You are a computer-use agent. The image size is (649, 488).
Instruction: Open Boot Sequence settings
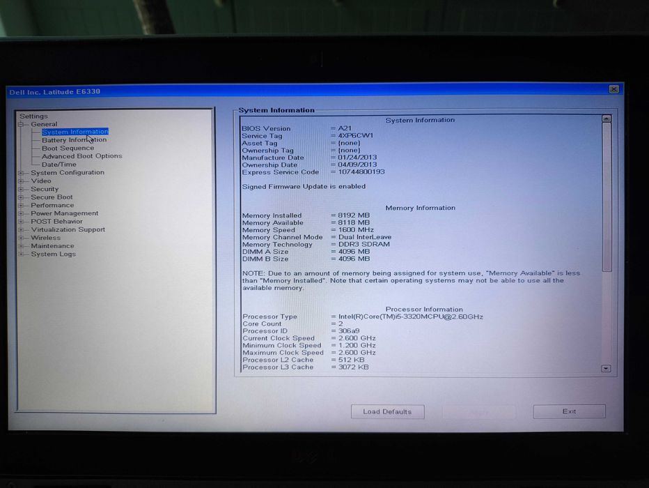[x=68, y=148]
